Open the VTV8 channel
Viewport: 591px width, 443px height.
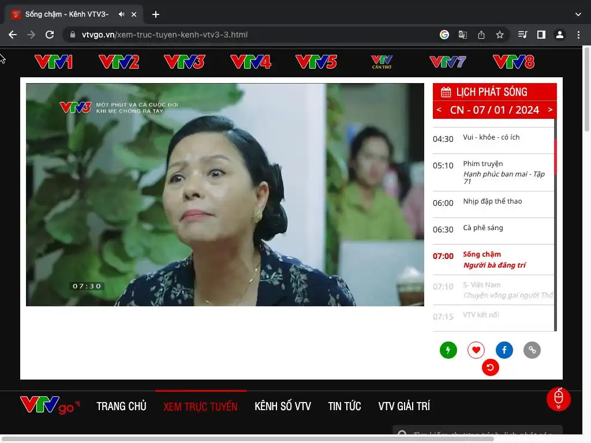coord(513,62)
